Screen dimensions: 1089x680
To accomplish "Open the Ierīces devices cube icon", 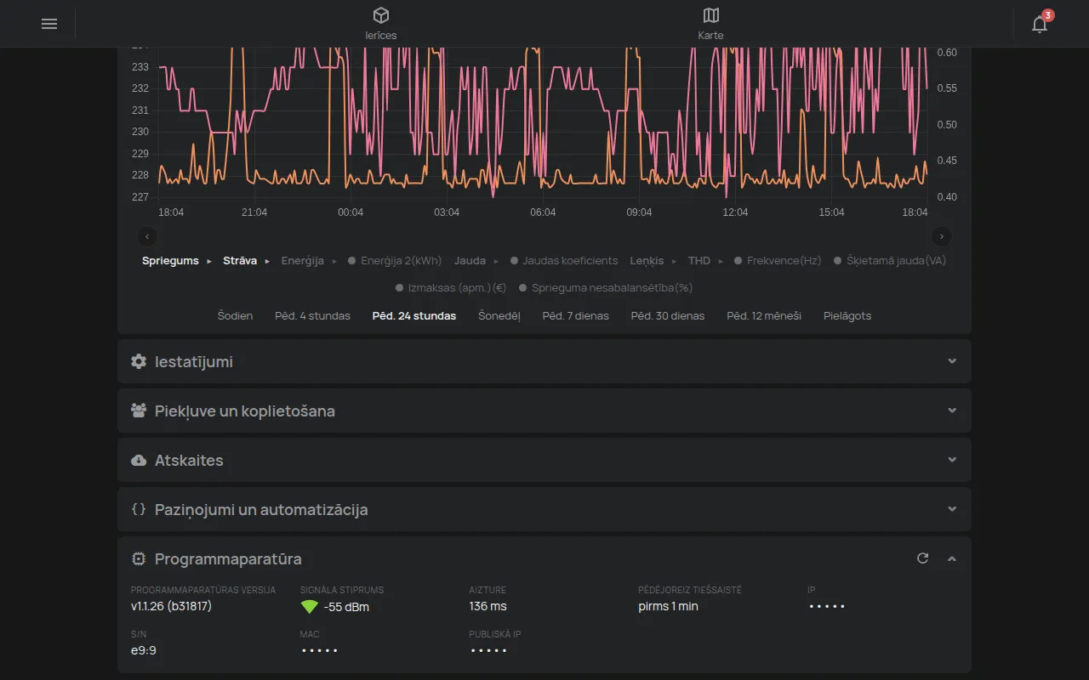I will 381,15.
